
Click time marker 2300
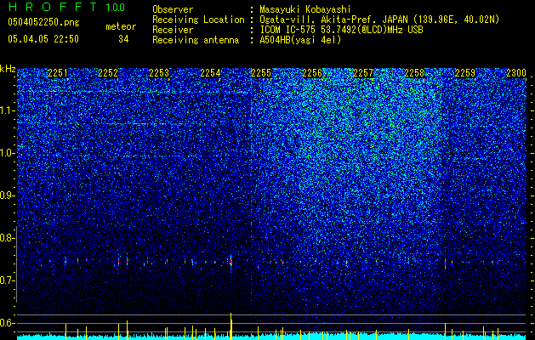click(516, 73)
